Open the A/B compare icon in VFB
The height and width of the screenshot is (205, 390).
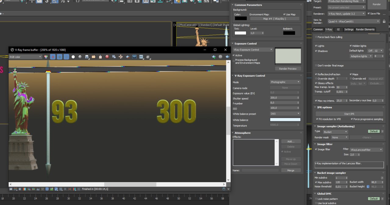[x=134, y=57]
